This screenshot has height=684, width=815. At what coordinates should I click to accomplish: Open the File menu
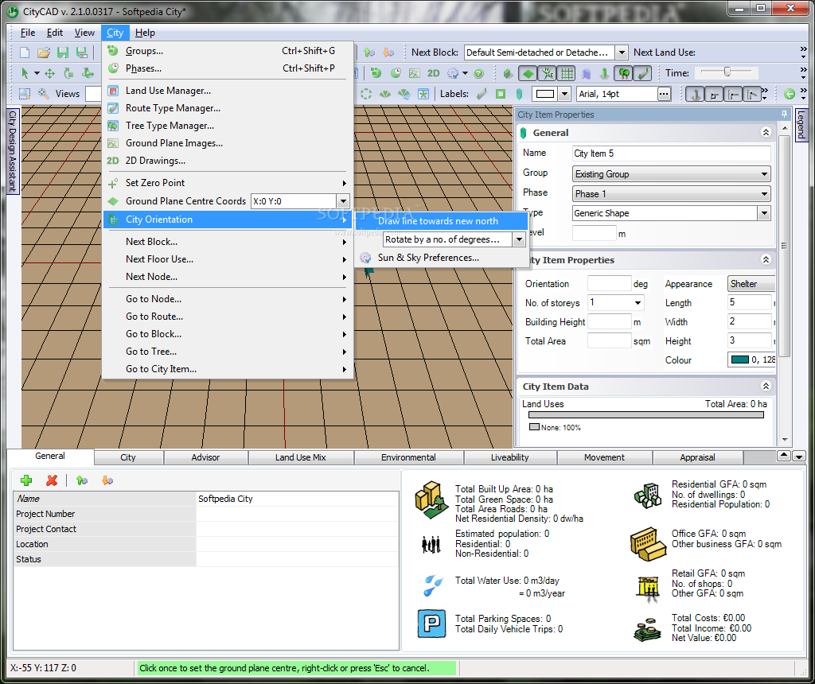[x=28, y=32]
